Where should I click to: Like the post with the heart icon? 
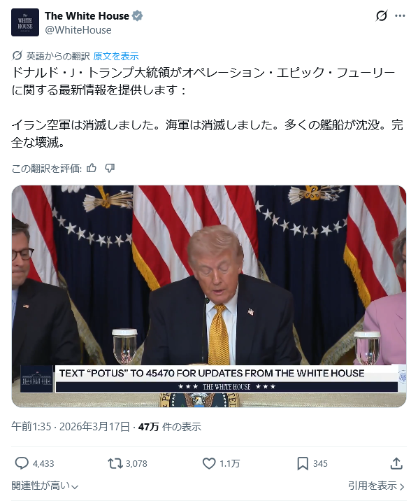[x=209, y=464]
